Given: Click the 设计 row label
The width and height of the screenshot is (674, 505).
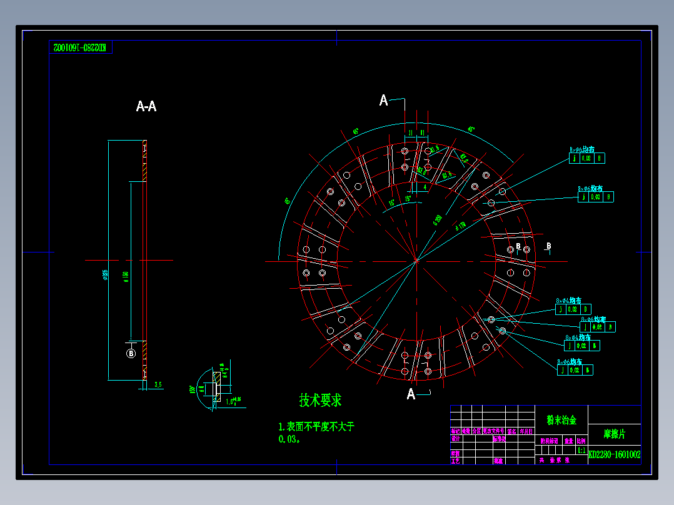Looking at the screenshot, I should point(456,438).
